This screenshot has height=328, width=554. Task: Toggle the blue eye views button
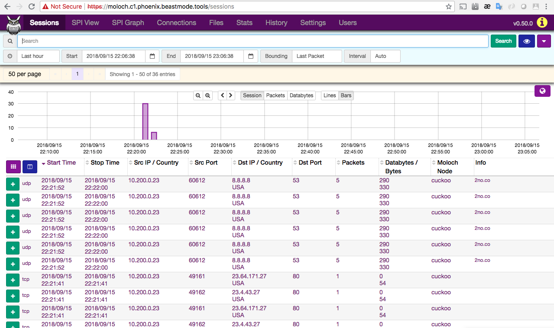(x=527, y=41)
